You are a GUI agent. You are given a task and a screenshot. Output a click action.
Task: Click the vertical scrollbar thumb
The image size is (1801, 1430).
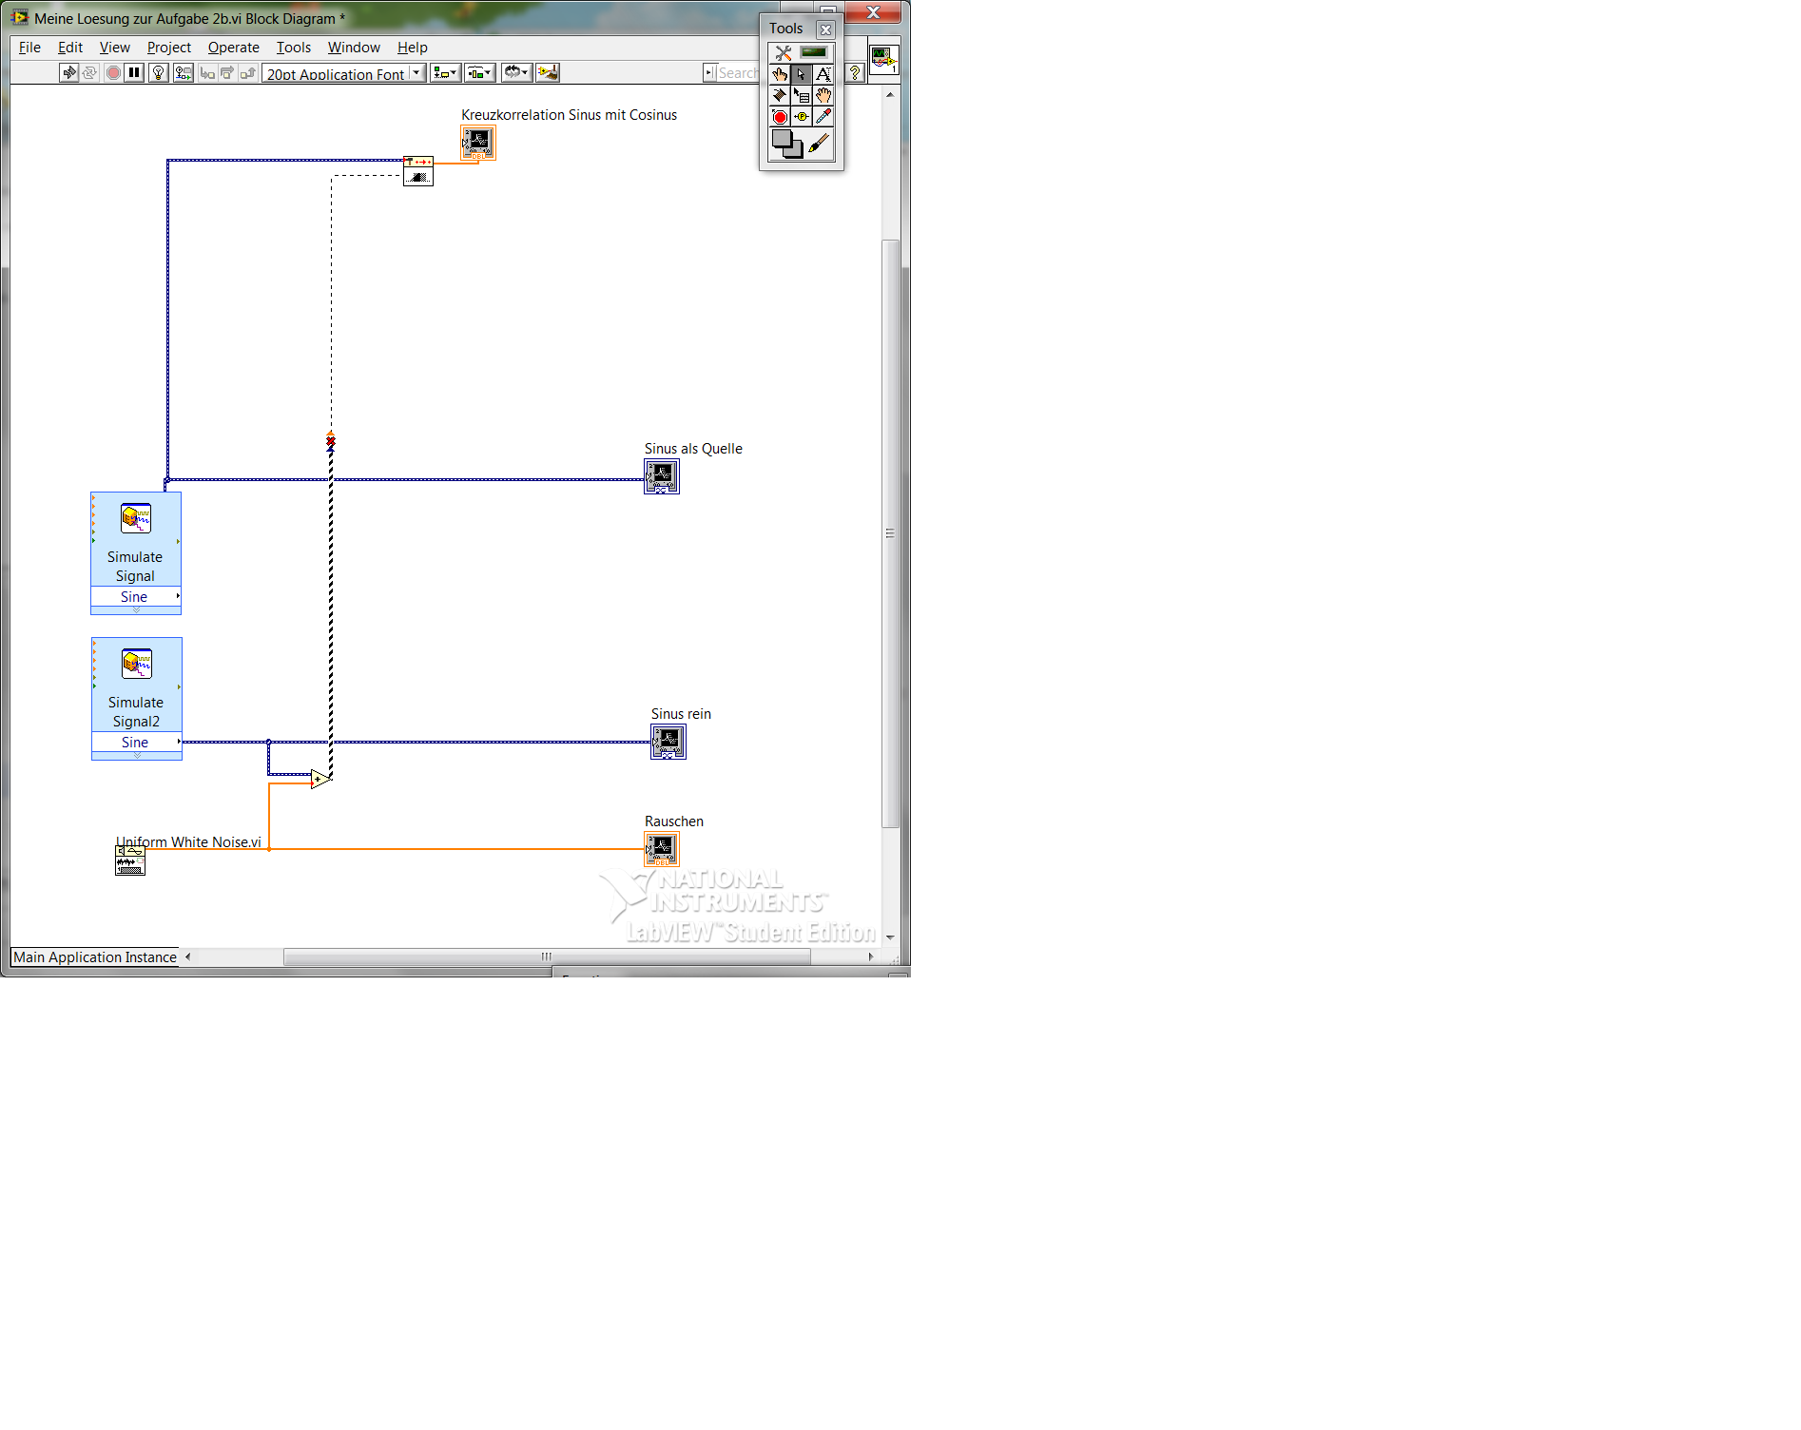(x=890, y=532)
